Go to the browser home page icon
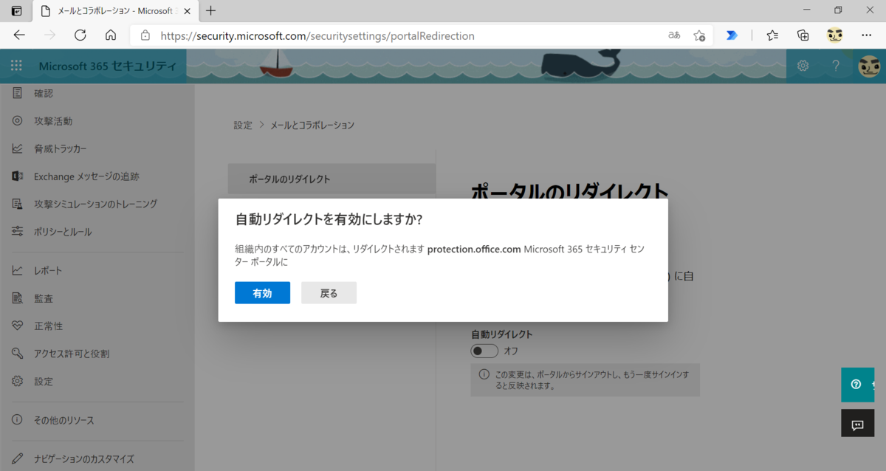 point(111,35)
